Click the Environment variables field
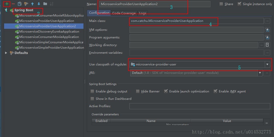 tap(196, 53)
